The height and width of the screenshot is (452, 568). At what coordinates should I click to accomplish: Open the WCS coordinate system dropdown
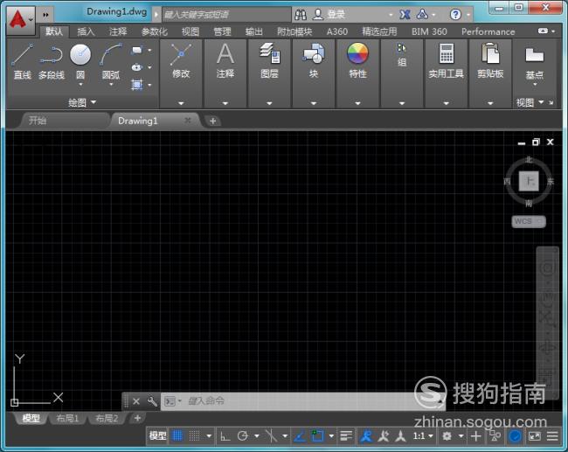coord(529,221)
